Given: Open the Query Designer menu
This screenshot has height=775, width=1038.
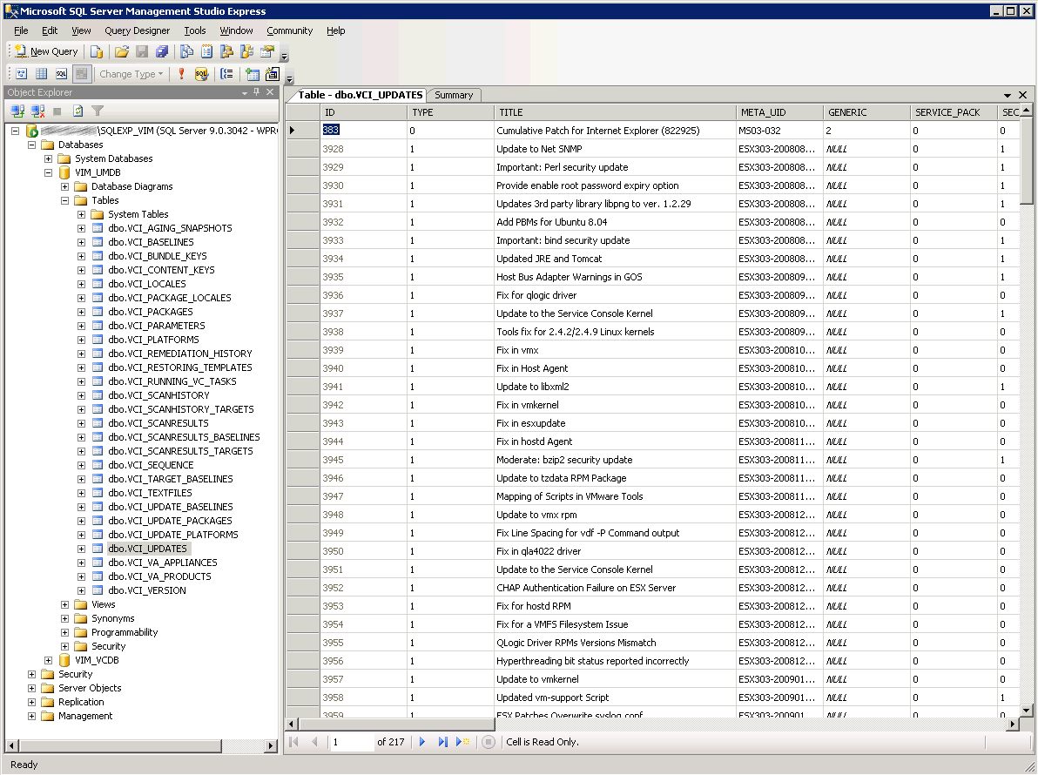Looking at the screenshot, I should 137,30.
